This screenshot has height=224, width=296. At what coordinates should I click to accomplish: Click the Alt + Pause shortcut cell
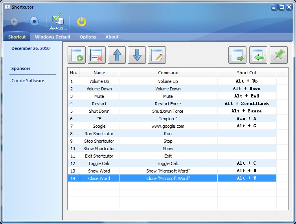click(247, 111)
